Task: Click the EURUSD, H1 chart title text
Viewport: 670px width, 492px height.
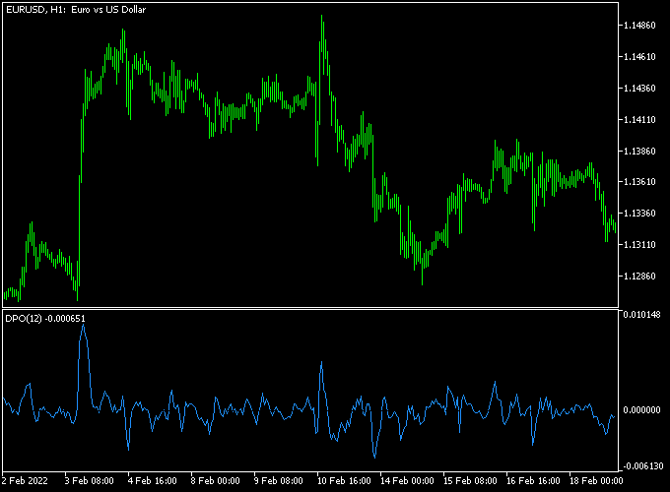Action: (76, 10)
